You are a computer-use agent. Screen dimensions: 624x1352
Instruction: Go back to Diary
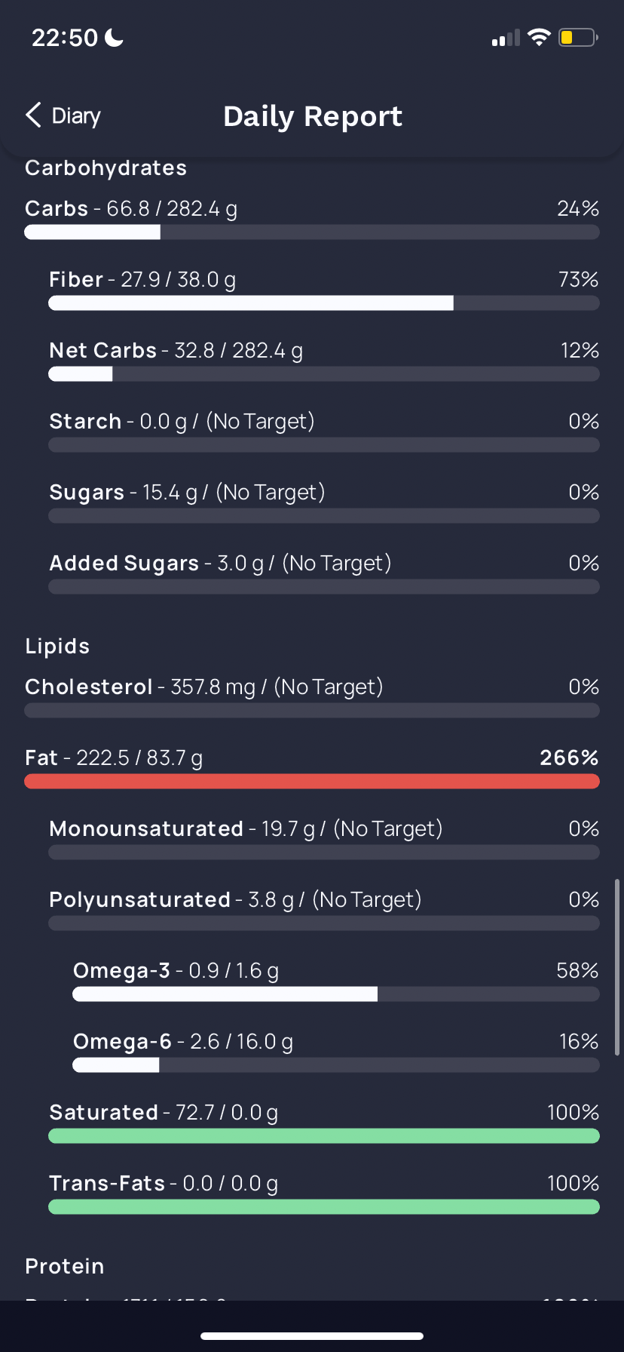(63, 115)
